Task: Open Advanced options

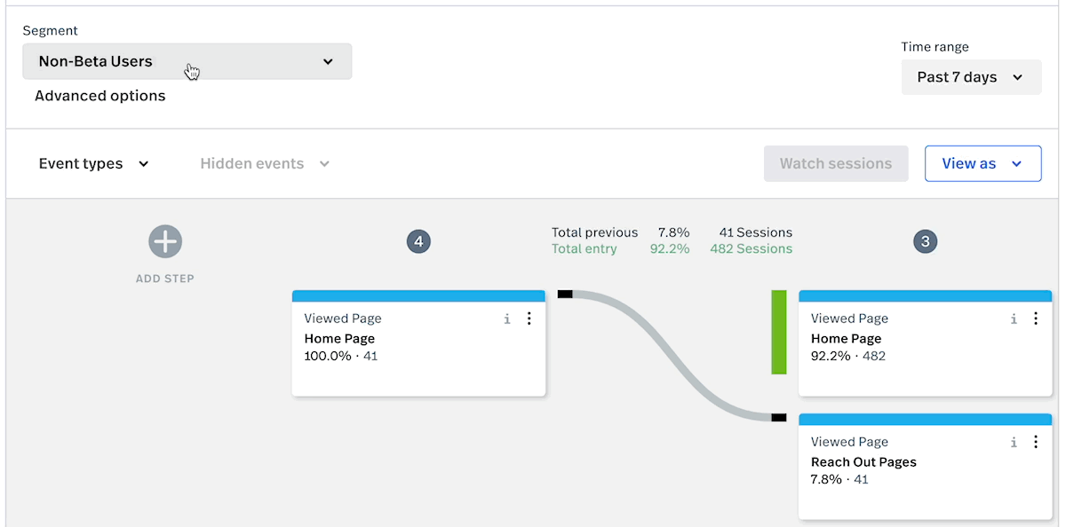Action: pos(100,96)
